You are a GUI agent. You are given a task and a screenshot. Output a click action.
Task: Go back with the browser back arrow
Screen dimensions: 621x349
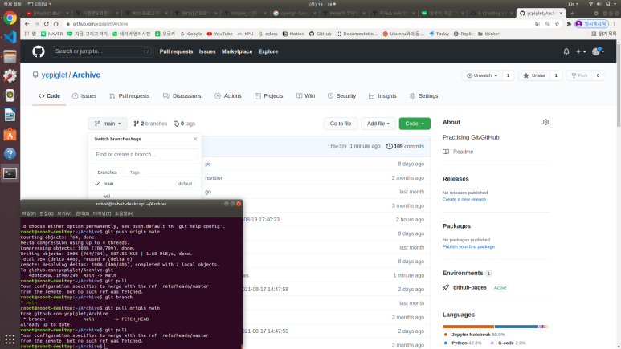coord(27,24)
